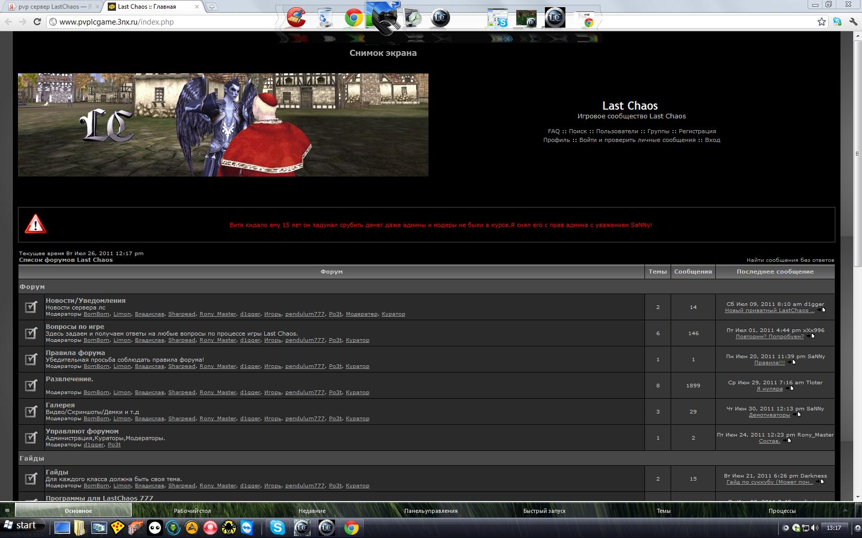Open the volume control in system tray

[x=815, y=528]
